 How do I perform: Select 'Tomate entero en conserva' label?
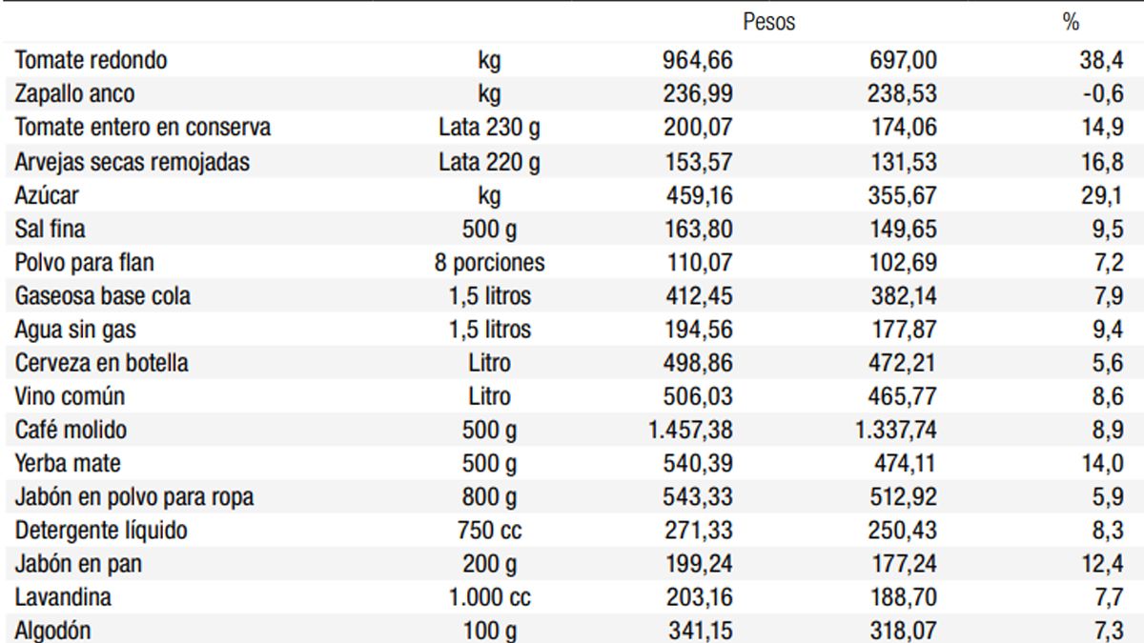coord(143,128)
